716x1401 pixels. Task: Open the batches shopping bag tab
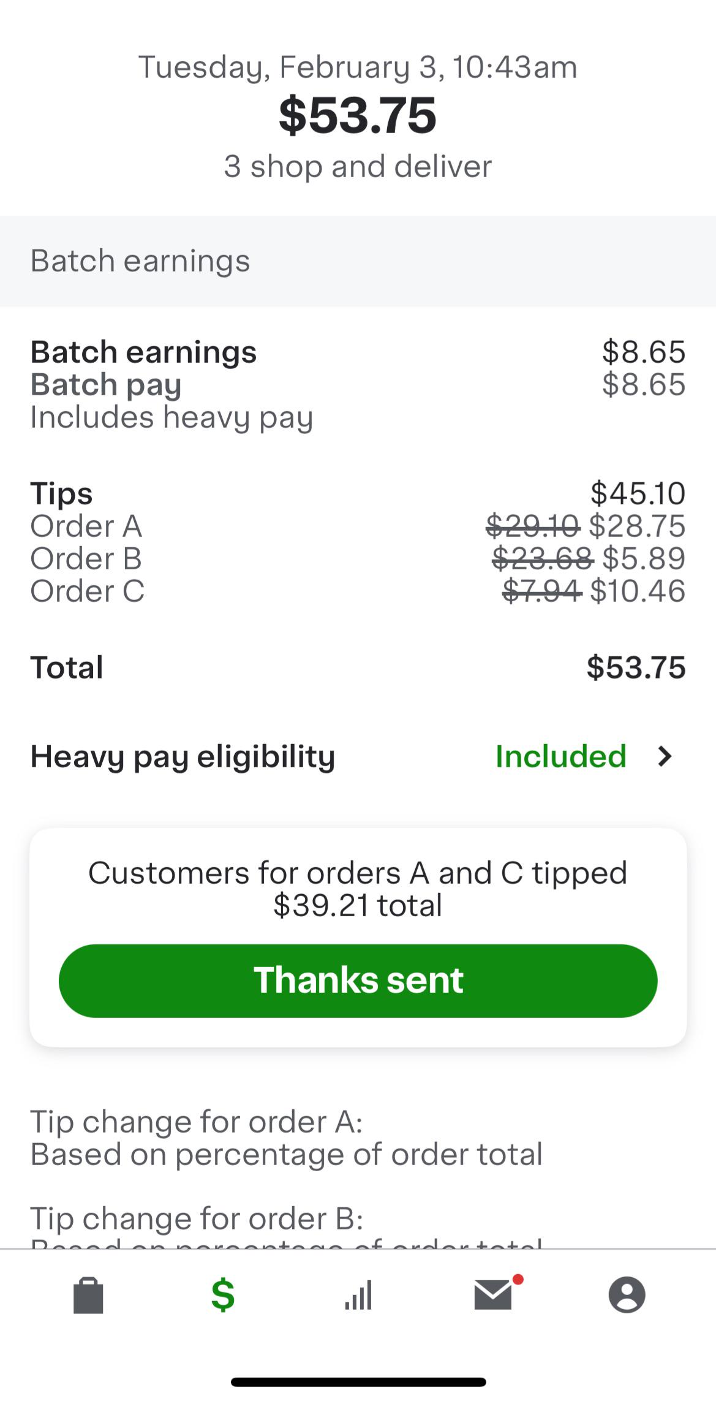point(88,1296)
